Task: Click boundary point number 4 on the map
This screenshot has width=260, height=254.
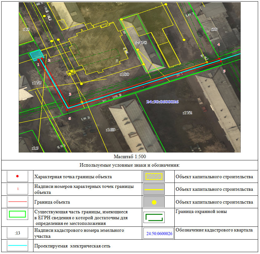Action: click(219, 45)
